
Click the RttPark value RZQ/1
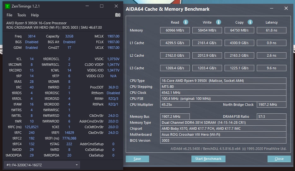coord(113,104)
